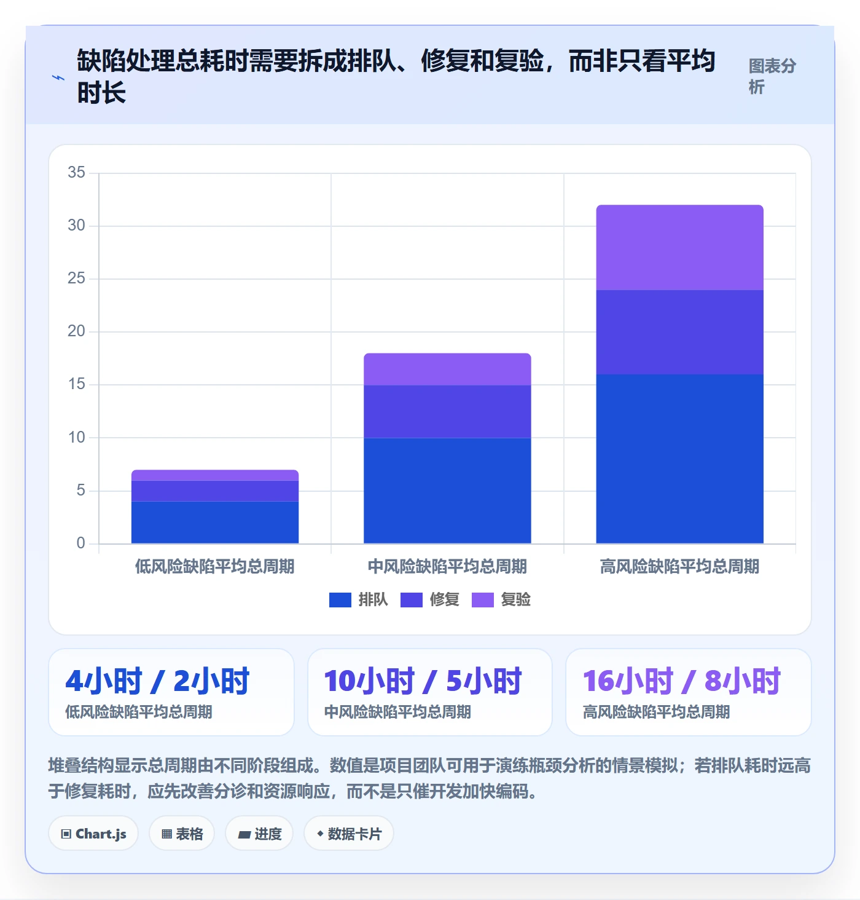This screenshot has width=860, height=900.
Task: Click the 排队 segment of the medium-risk bar
Action: (447, 491)
